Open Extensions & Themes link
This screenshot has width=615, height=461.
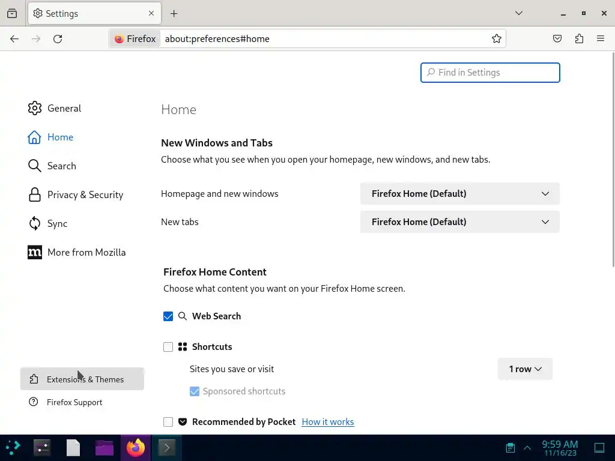point(82,379)
